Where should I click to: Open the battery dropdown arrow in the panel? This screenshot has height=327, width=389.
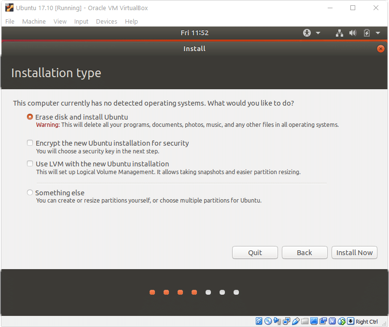point(376,33)
